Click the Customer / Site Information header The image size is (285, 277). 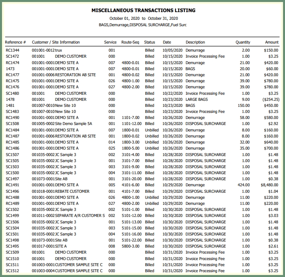(x=56, y=42)
